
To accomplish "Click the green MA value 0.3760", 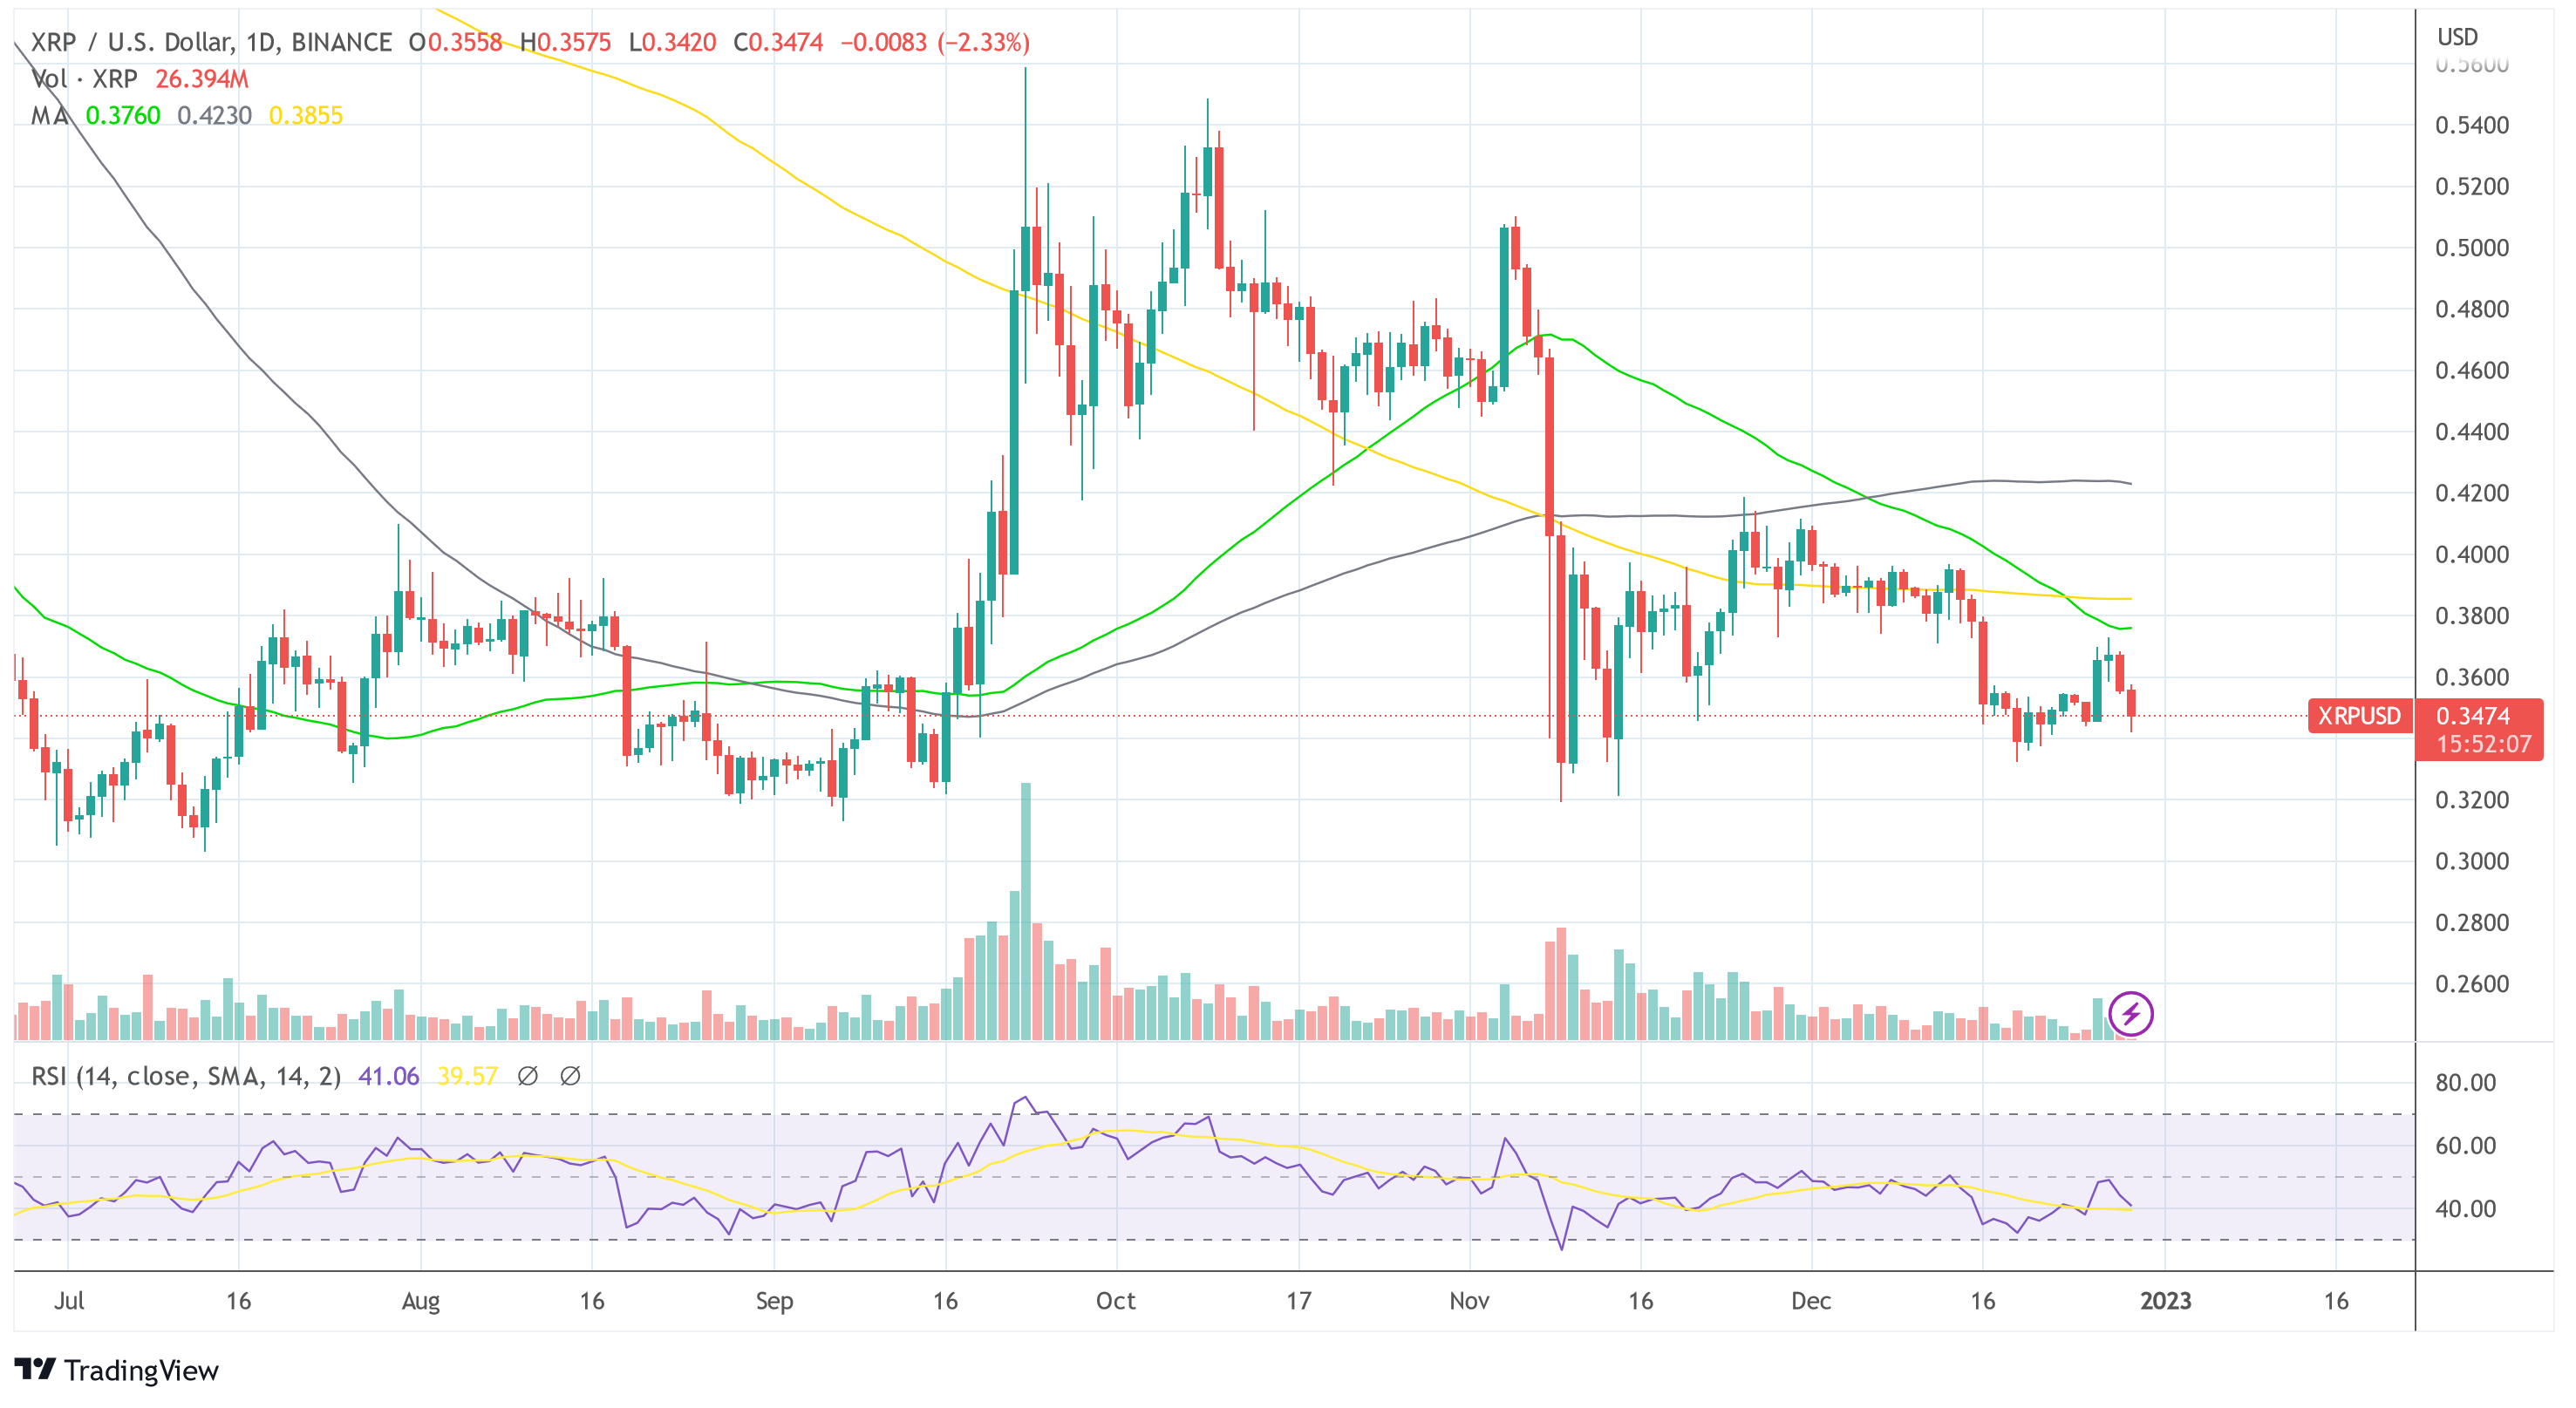I will [123, 116].
